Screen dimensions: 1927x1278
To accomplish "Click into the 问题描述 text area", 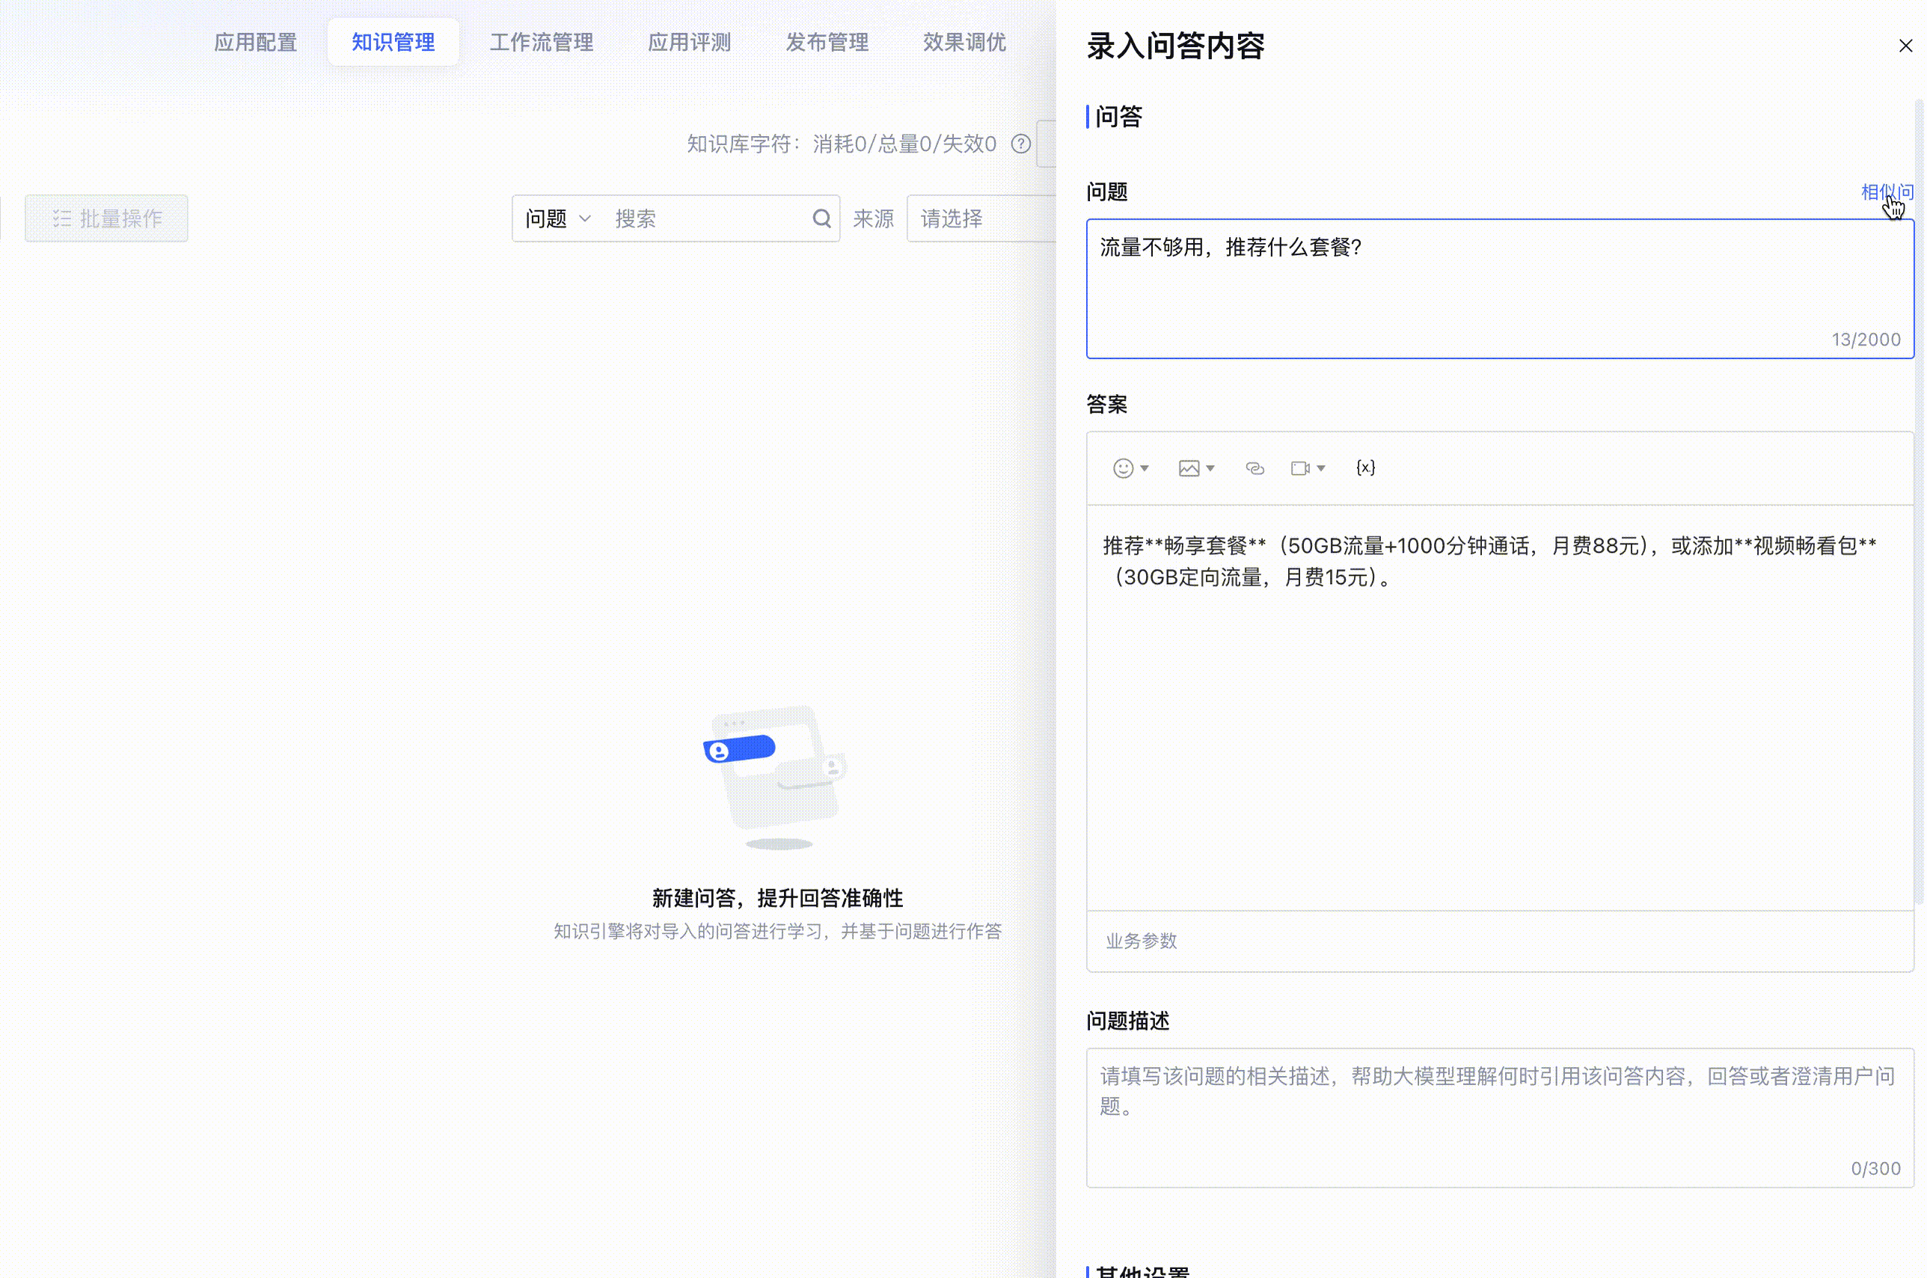I will [x=1498, y=1116].
